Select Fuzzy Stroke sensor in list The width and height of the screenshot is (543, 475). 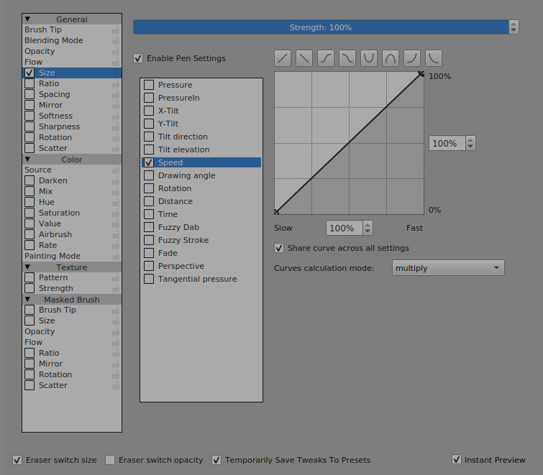click(x=183, y=240)
